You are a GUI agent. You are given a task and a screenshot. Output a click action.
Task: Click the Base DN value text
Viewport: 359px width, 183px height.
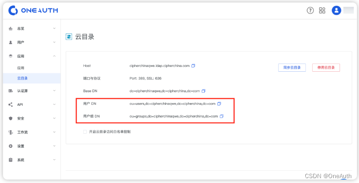(165, 91)
